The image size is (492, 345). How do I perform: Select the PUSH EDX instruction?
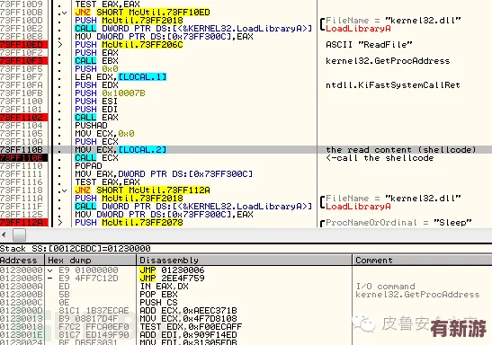(96, 85)
